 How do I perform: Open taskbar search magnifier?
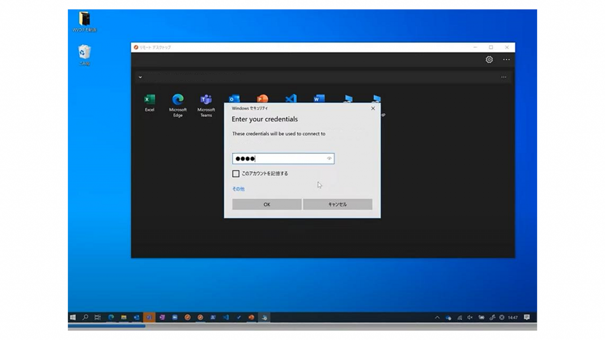86,318
